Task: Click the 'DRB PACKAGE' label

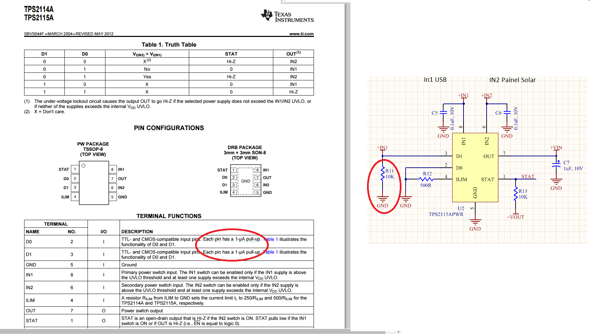Action: [245, 147]
